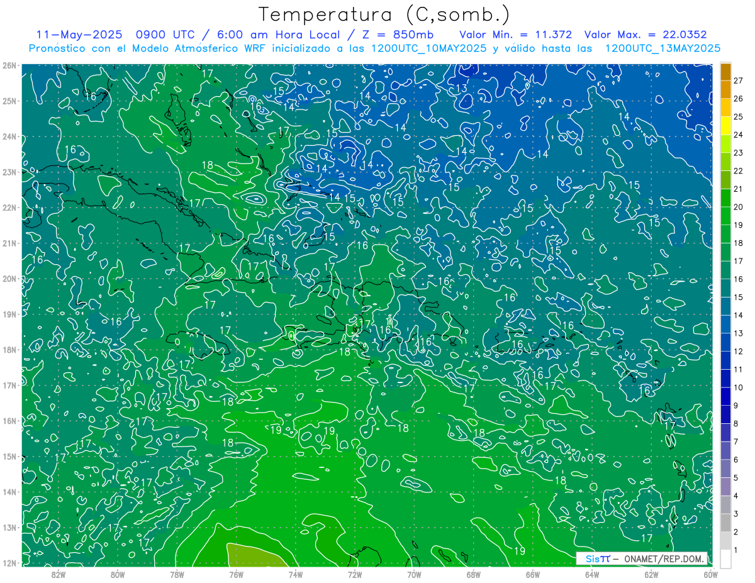The width and height of the screenshot is (755, 583).
Task: Click the bright yellow segment of color legend
Action: click(725, 126)
